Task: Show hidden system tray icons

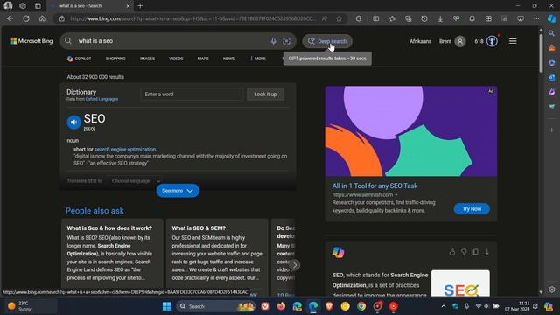Action: [444, 306]
